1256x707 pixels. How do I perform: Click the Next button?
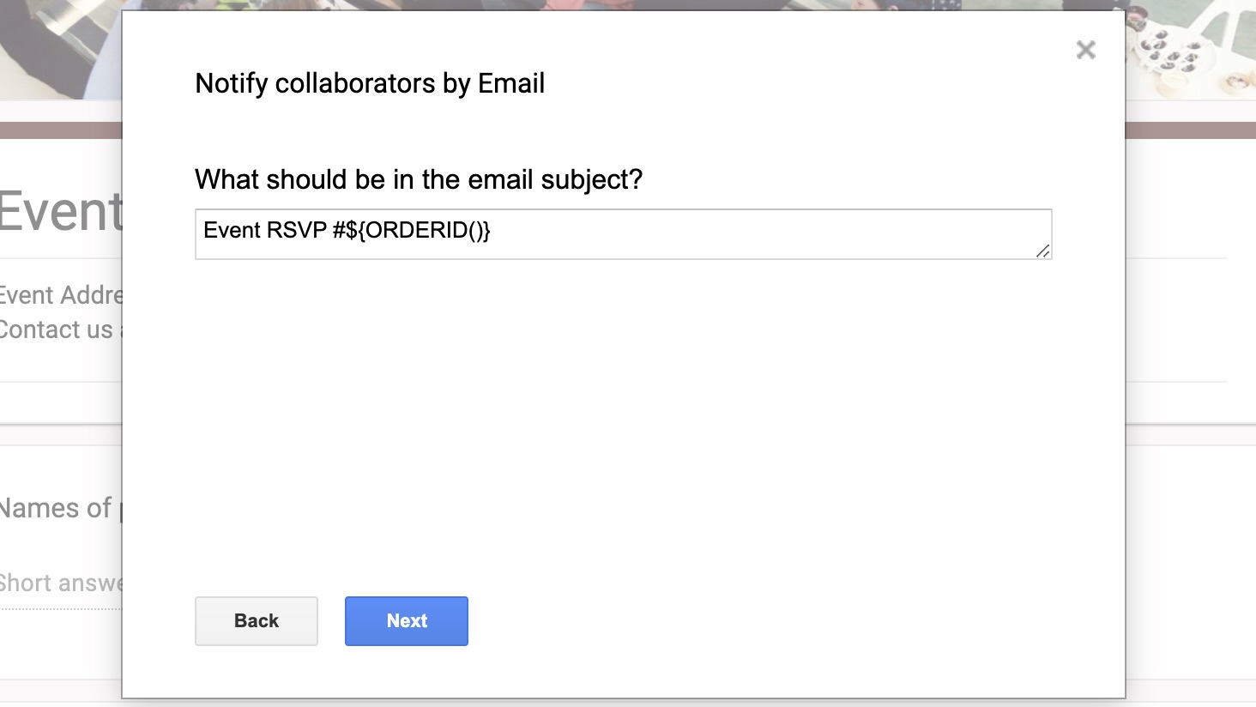[x=406, y=620]
